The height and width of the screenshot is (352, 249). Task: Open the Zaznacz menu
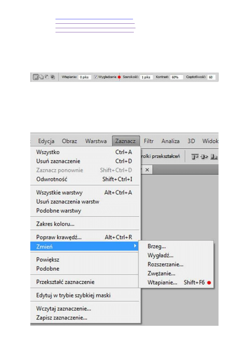125,141
